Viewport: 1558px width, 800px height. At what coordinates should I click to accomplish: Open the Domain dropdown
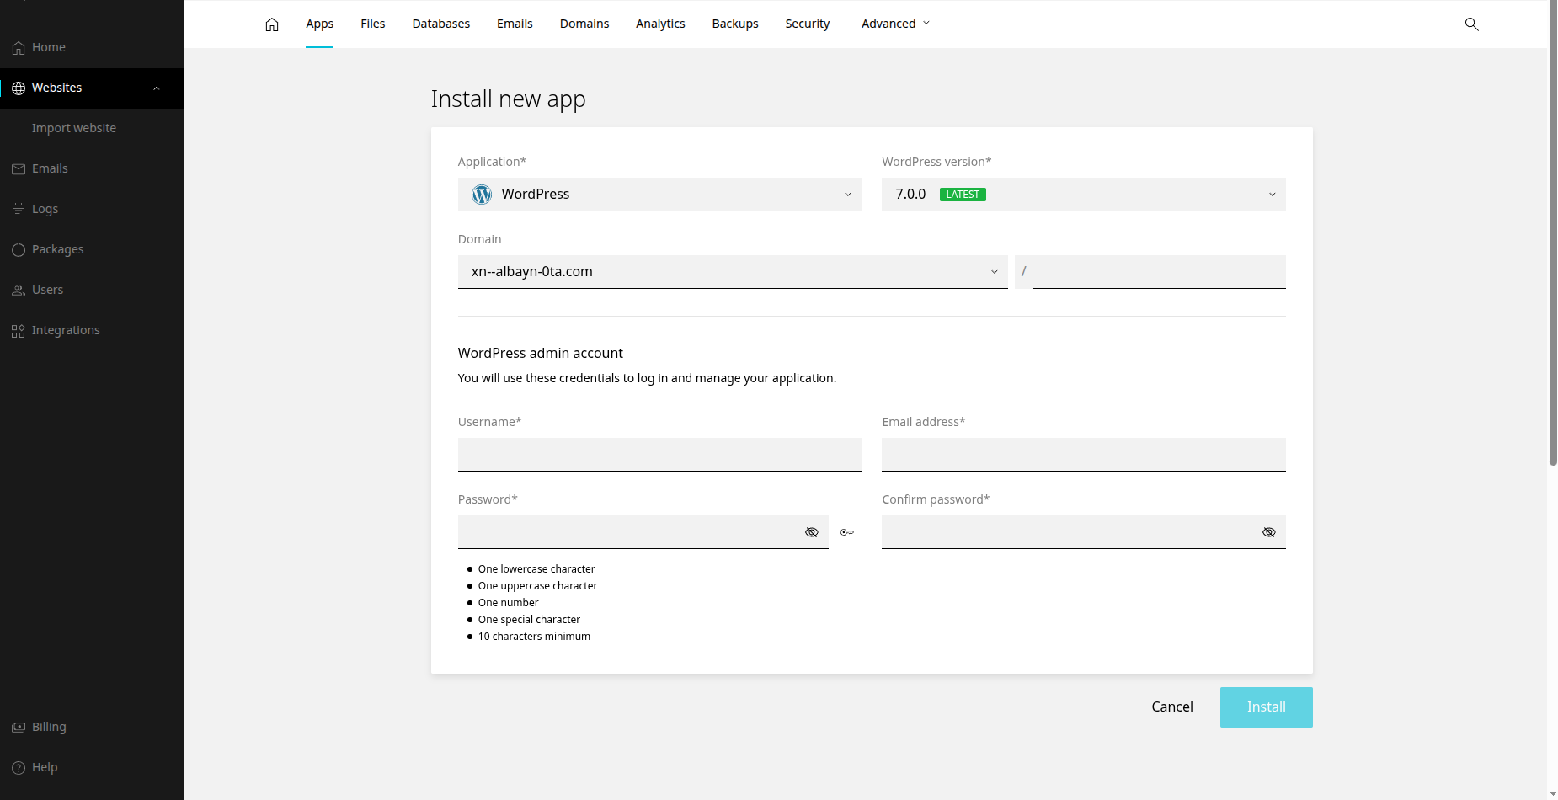[x=733, y=272]
